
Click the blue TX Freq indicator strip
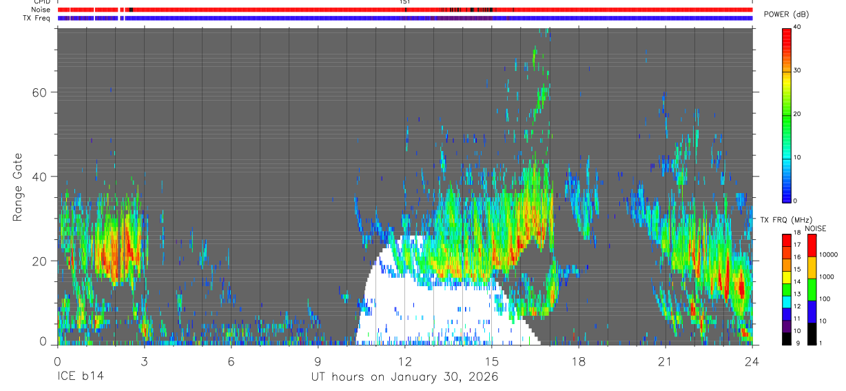pyautogui.click(x=405, y=18)
